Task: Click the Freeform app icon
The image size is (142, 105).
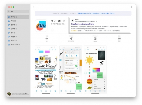Action: click(x=41, y=26)
